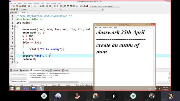Viewport: 180px width, 101px height.
Task: Collapse the code fold at line 4
Action: point(15,26)
